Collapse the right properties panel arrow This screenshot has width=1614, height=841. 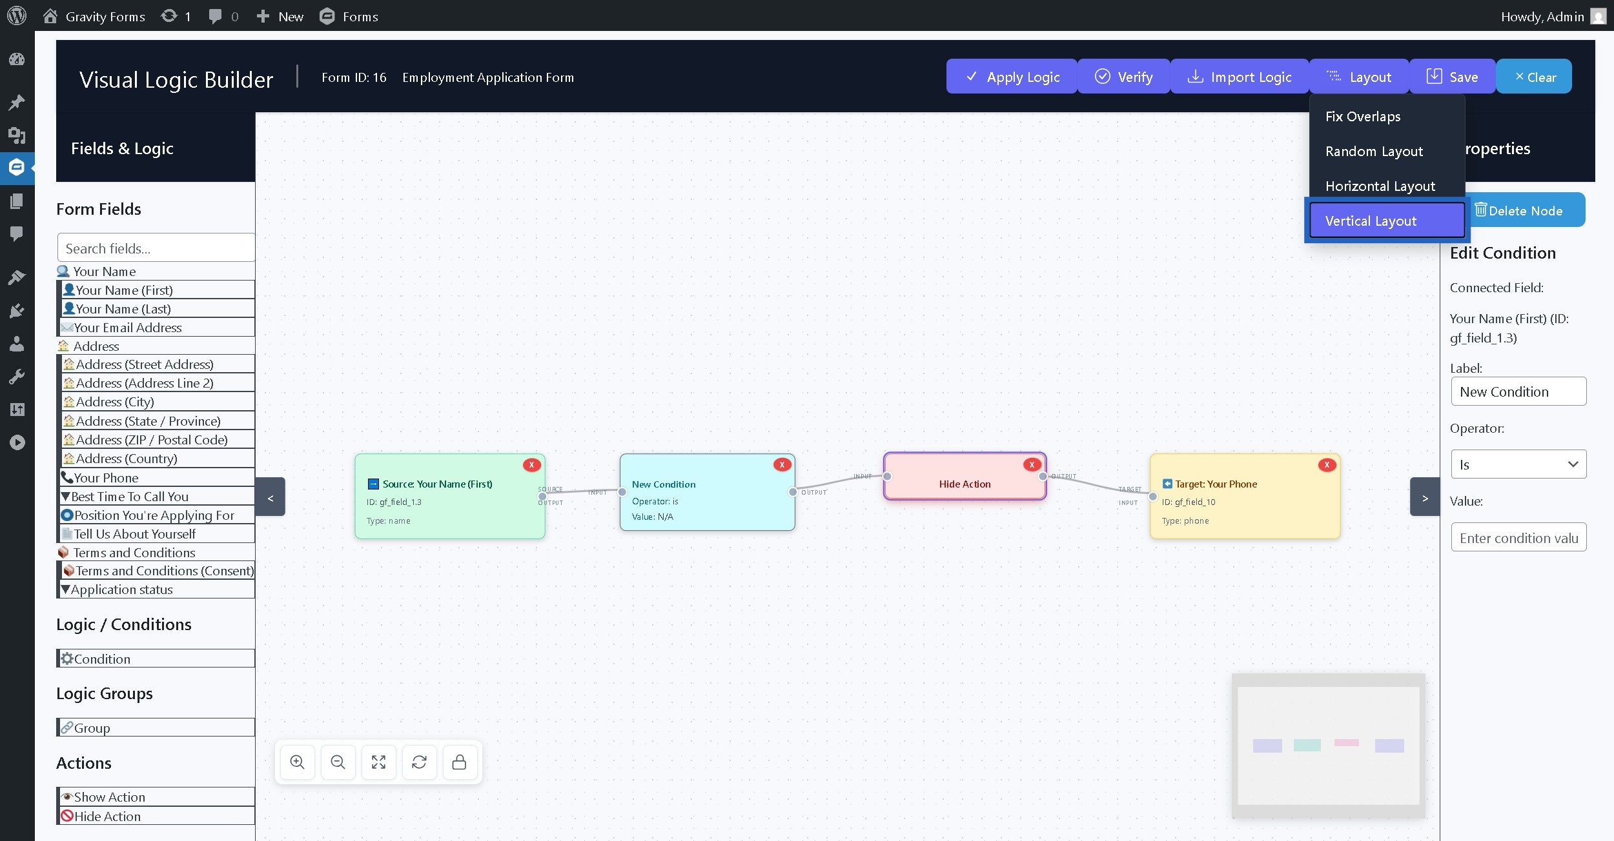pos(1424,497)
